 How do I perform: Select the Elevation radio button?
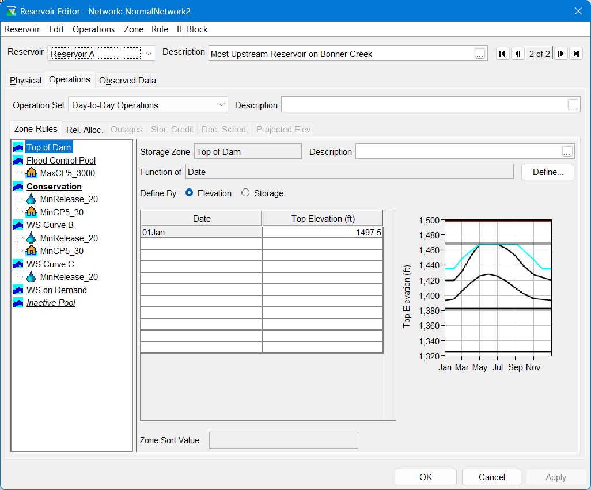[190, 193]
